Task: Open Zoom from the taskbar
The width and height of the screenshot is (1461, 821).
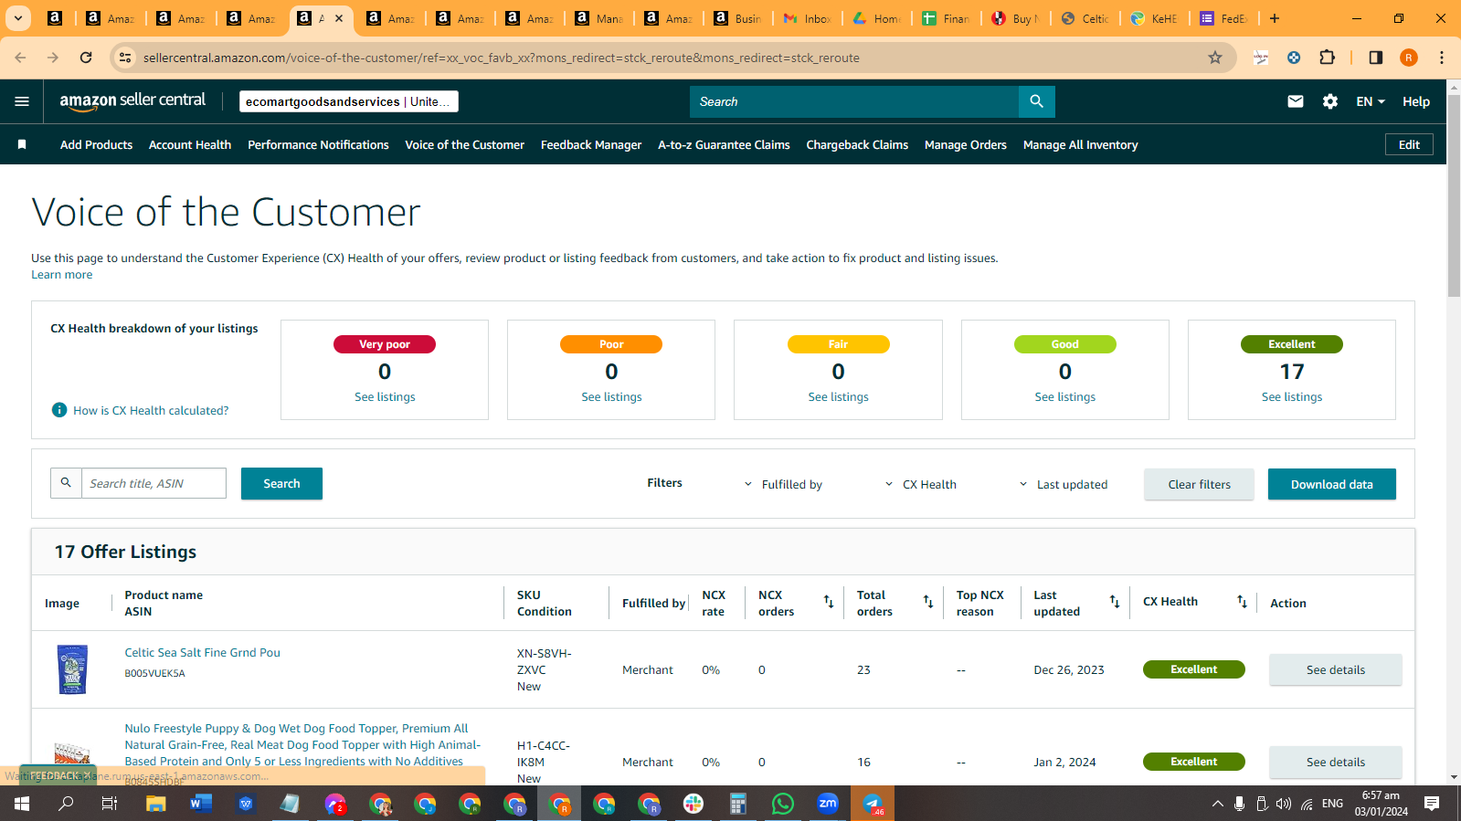Action: [x=828, y=804]
